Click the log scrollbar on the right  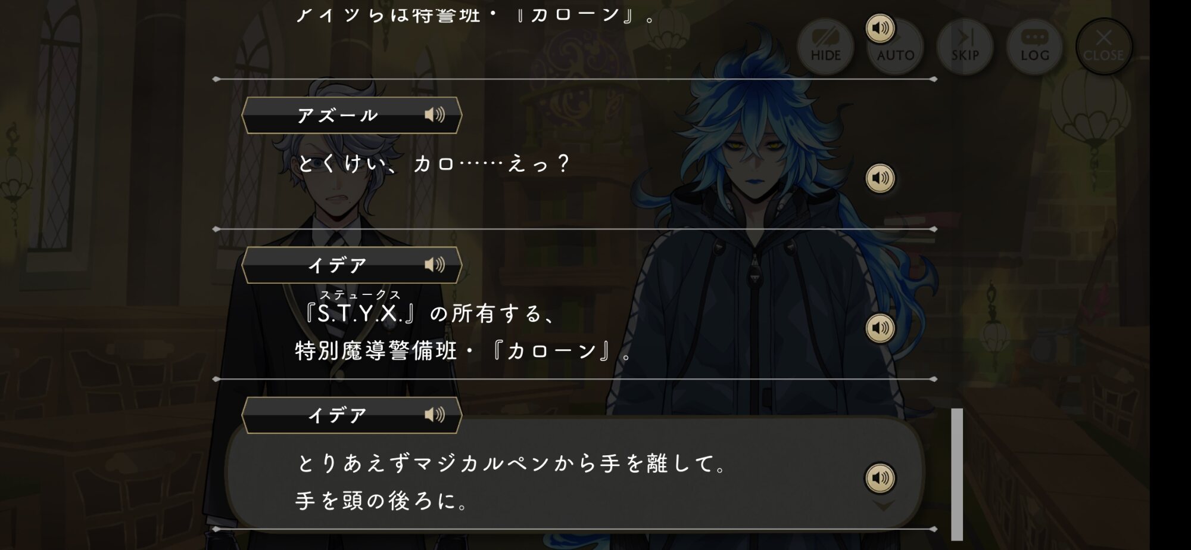pos(957,474)
